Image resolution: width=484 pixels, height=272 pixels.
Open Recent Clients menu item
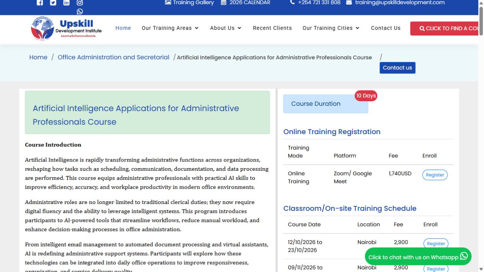pos(272,28)
